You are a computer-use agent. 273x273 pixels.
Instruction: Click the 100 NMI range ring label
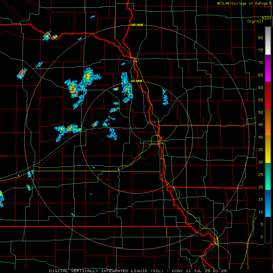[x=136, y=25]
